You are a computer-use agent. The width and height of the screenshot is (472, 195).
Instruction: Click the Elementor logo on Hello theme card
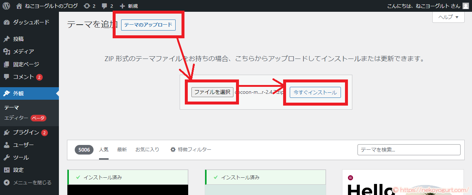(x=351, y=178)
